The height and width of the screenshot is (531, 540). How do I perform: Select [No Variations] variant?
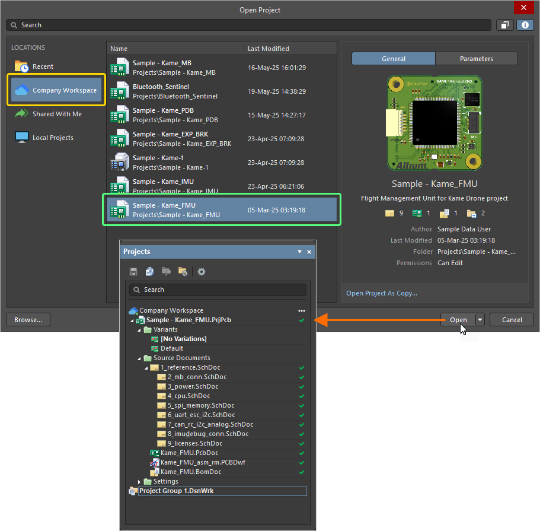(x=183, y=339)
